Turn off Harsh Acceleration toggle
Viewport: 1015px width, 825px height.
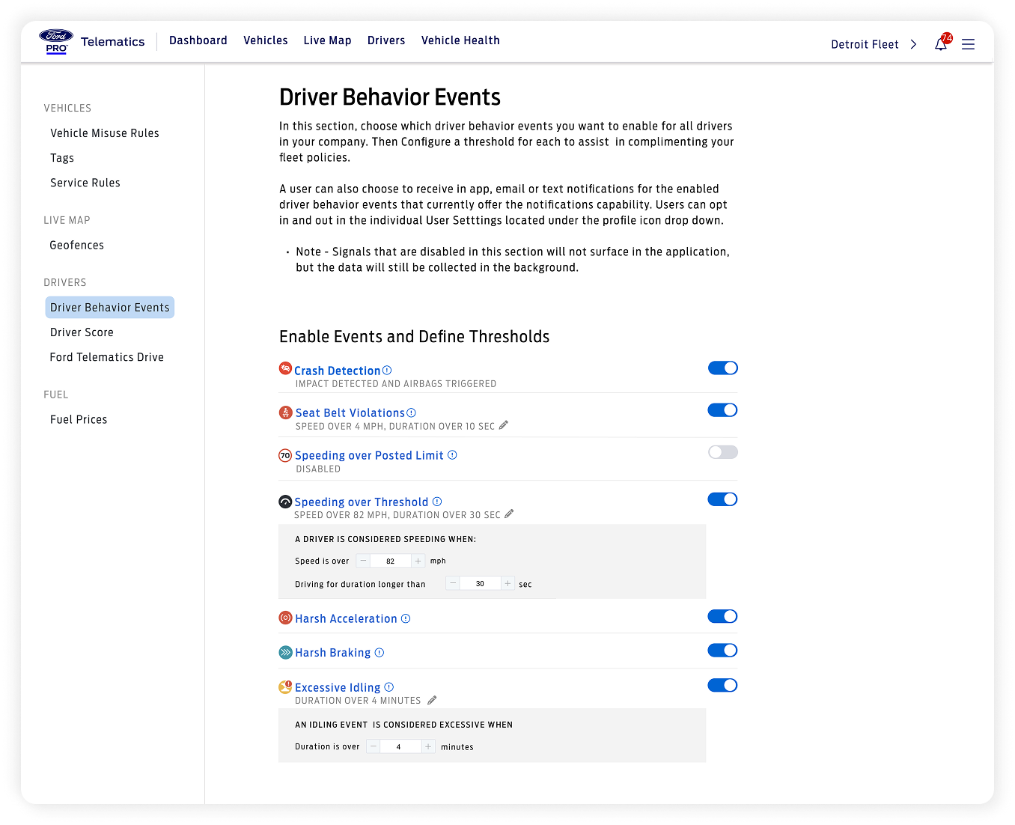(x=722, y=616)
